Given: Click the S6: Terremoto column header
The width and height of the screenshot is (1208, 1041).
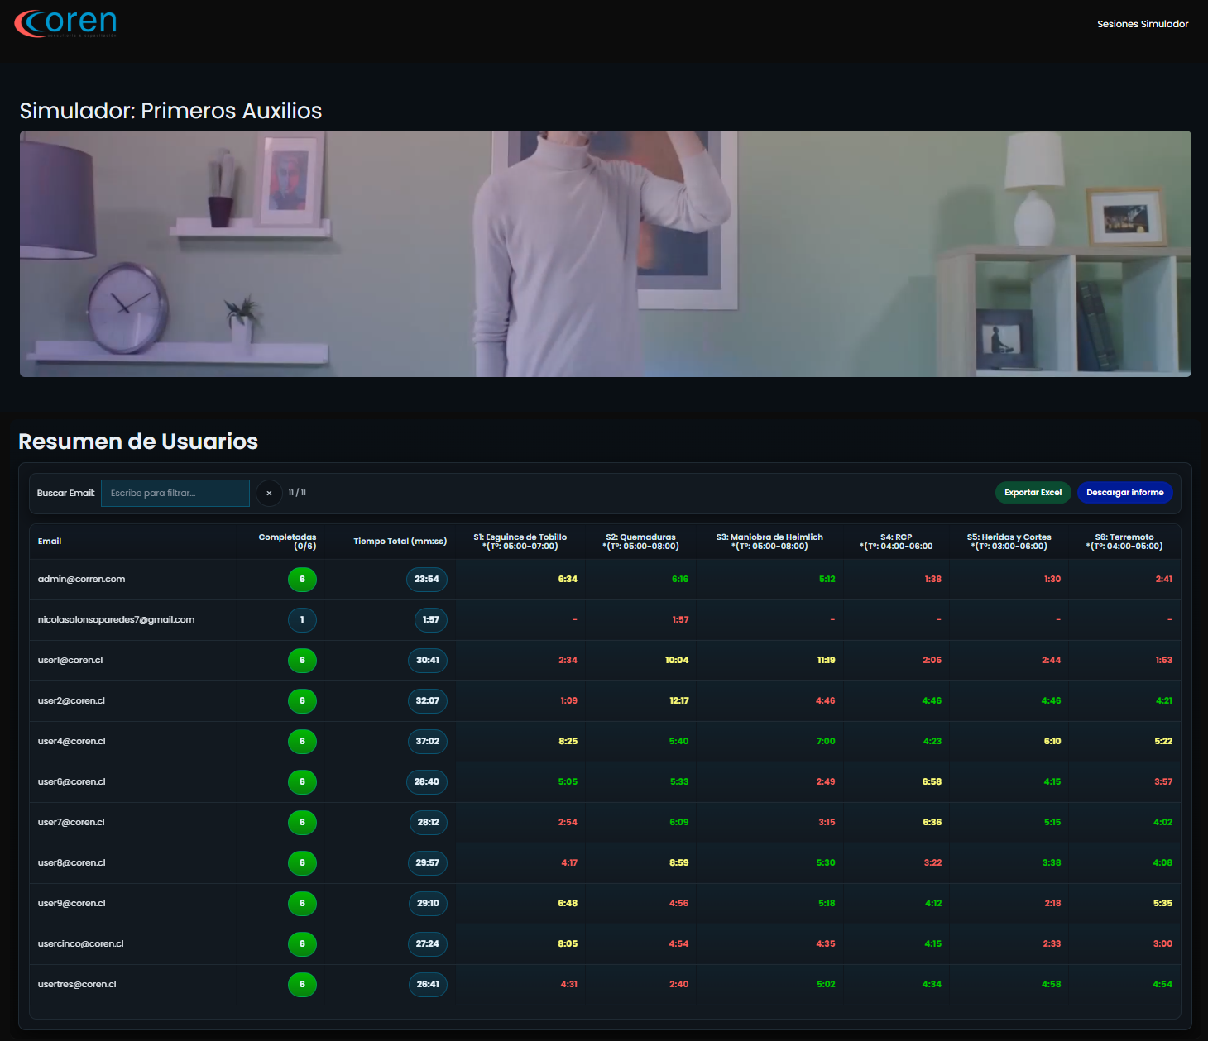Looking at the screenshot, I should click(x=1124, y=542).
